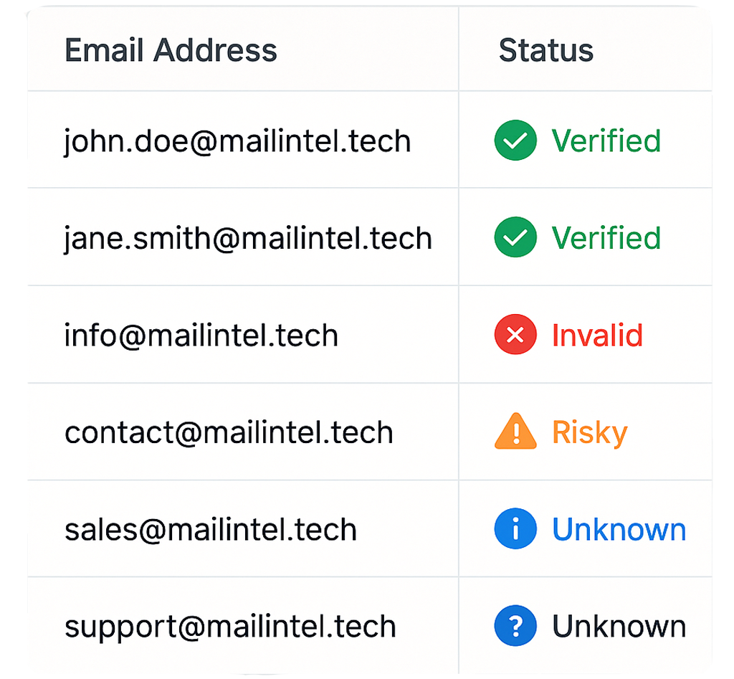Click the Verified label for jane.smith
Screen dimensions: 734x679
pos(606,238)
